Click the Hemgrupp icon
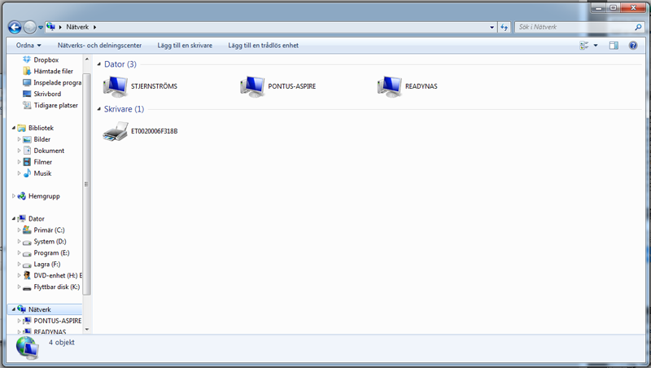Screen dimensions: 651x368 pos(22,196)
